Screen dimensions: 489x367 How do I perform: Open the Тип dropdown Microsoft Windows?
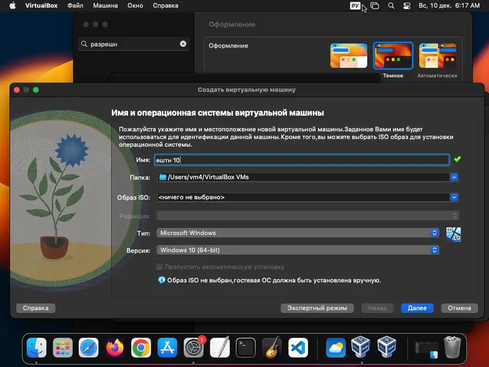tap(298, 233)
